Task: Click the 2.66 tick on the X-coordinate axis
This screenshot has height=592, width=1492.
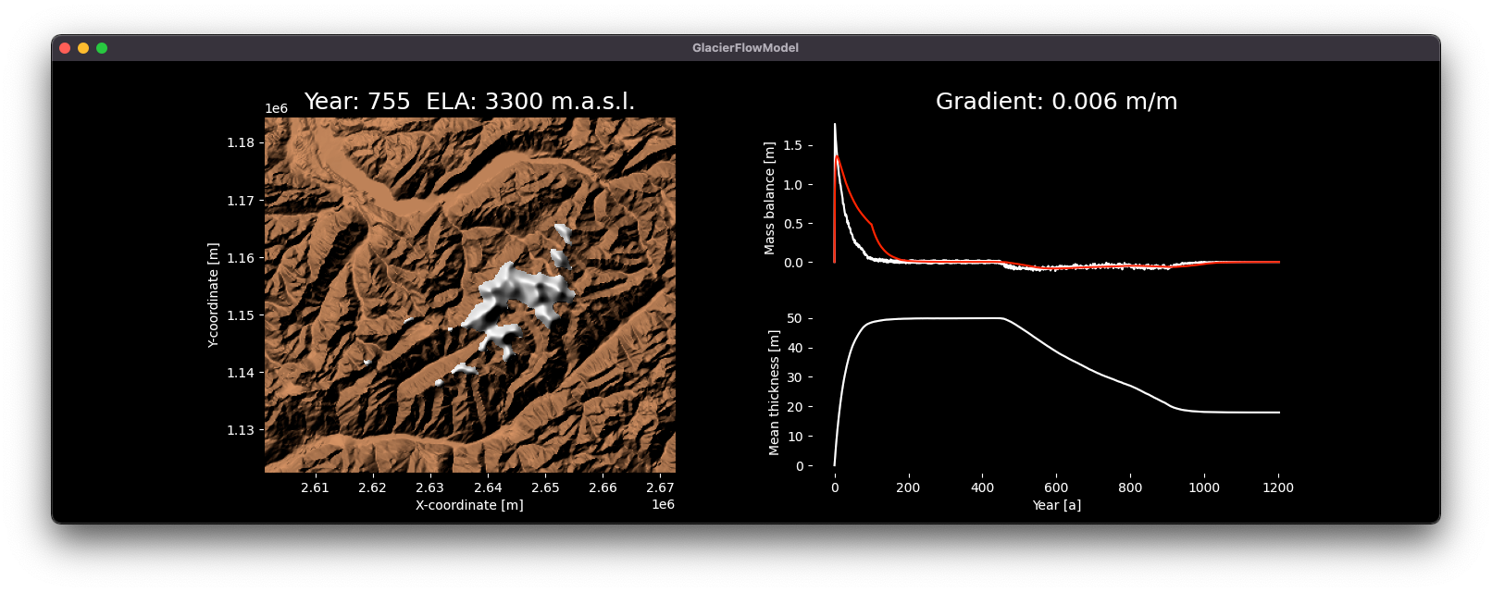Action: click(x=603, y=487)
